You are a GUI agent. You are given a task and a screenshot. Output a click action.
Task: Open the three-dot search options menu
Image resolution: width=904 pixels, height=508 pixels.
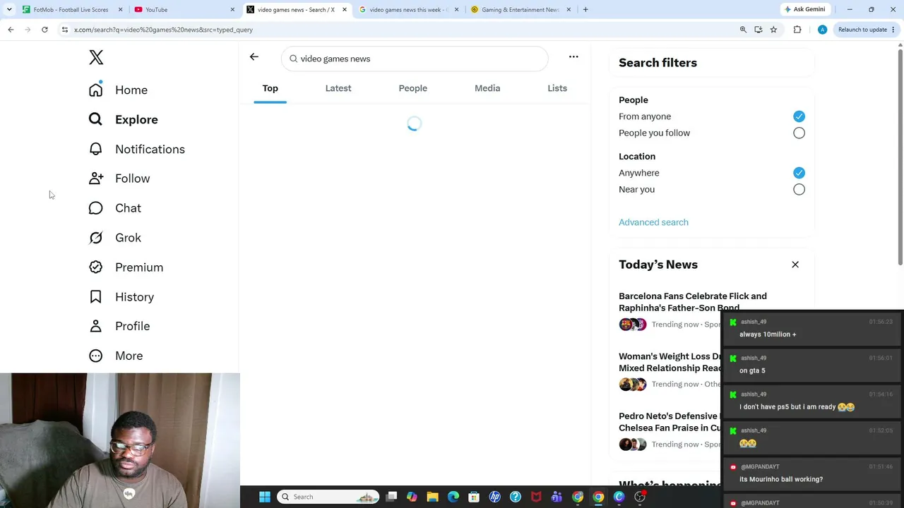coord(573,57)
